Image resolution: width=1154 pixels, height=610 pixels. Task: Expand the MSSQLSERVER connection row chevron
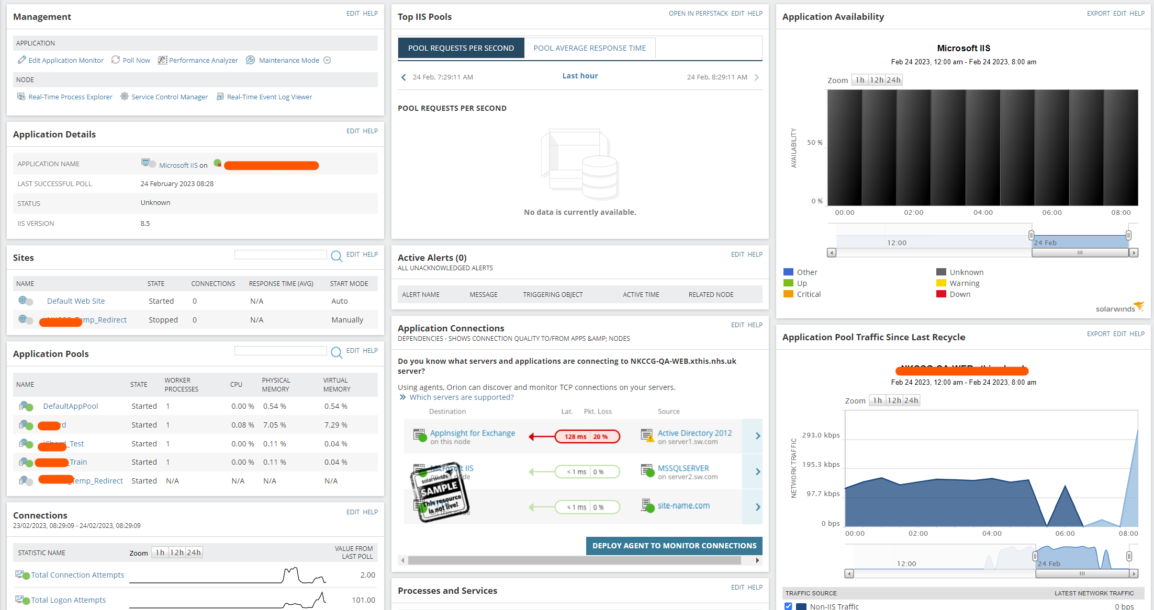757,471
